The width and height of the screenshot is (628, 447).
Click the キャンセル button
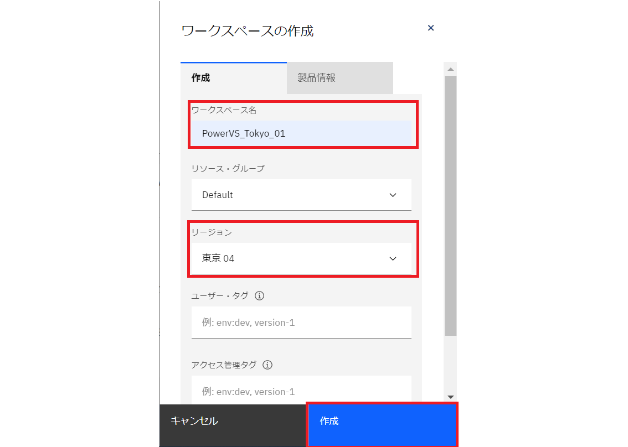(233, 425)
